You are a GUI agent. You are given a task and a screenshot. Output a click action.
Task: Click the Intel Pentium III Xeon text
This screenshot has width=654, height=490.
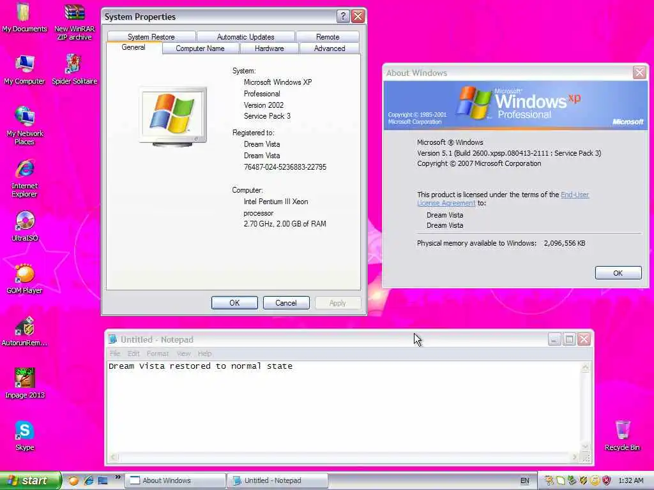coord(276,202)
